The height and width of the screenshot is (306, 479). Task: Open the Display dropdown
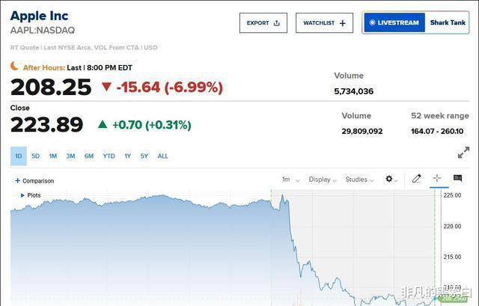pyautogui.click(x=323, y=180)
